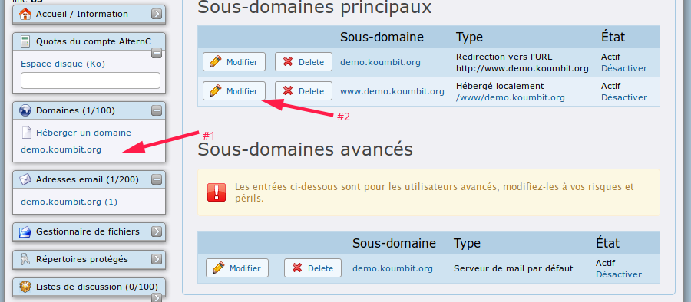Click Sous-domaines avancés heading
Screen dimensions: 691x302
coord(305,149)
